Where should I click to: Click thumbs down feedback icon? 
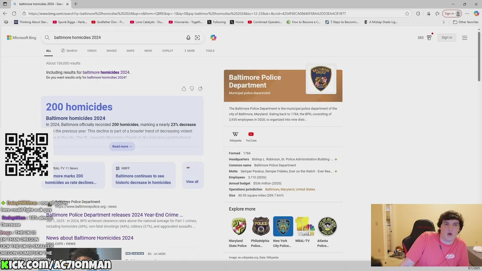tap(192, 89)
